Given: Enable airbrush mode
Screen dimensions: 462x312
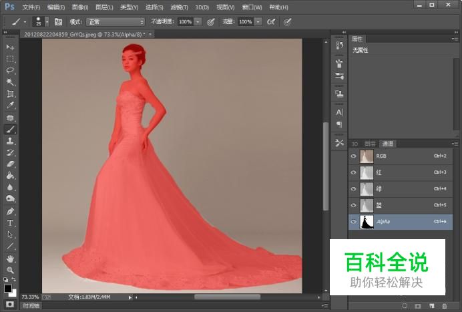Looking at the screenshot, I should [x=271, y=22].
